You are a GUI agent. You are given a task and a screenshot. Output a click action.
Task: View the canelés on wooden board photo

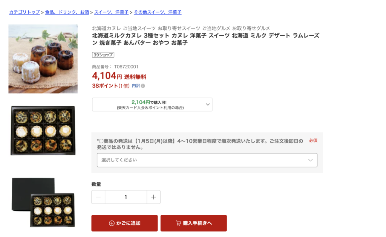coord(43,59)
